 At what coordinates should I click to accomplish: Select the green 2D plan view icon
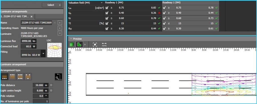[x=79, y=44]
